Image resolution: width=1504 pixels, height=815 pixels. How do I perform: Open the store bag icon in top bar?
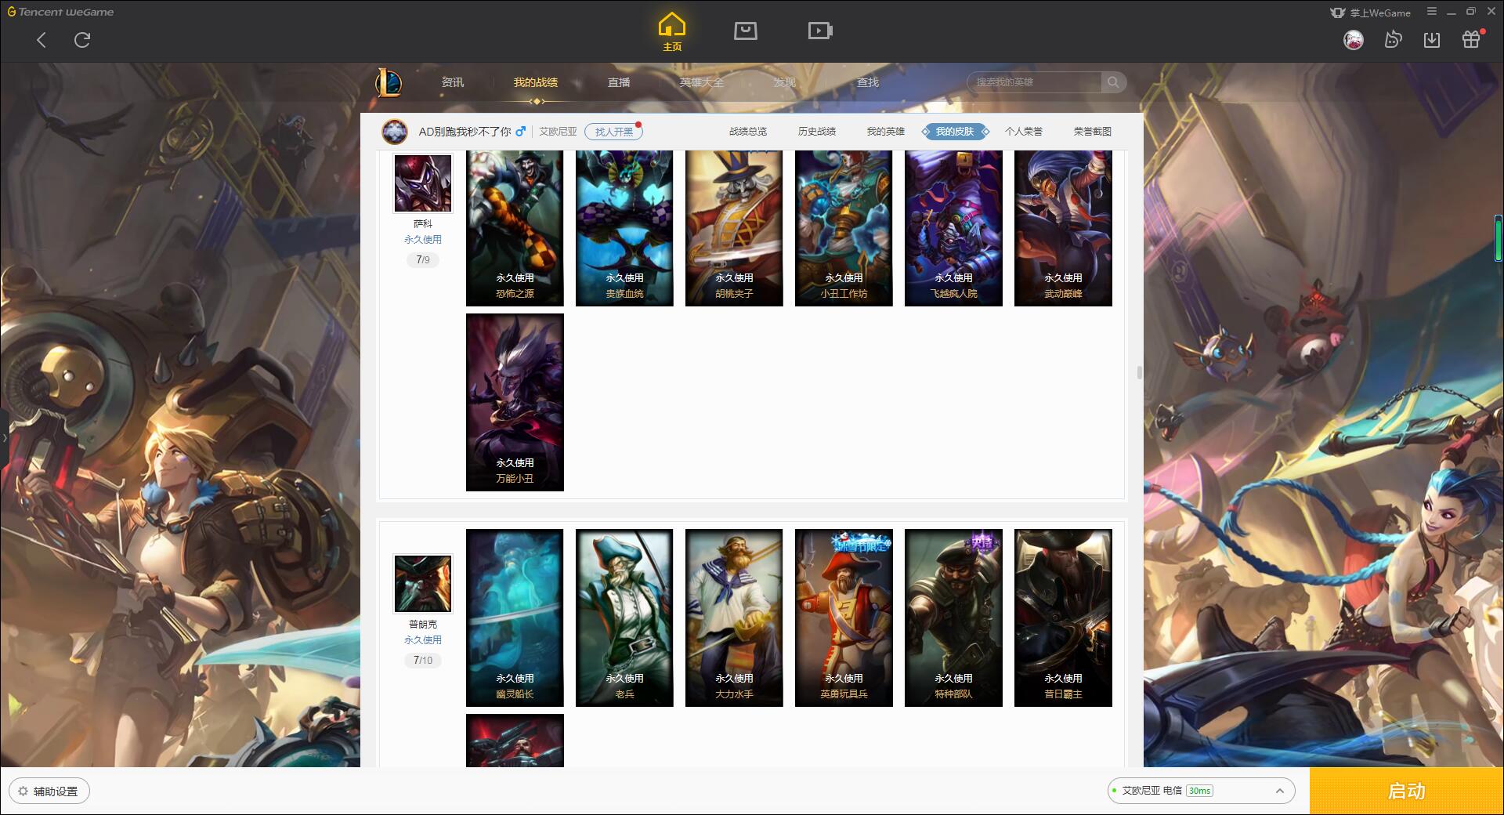pos(746,31)
